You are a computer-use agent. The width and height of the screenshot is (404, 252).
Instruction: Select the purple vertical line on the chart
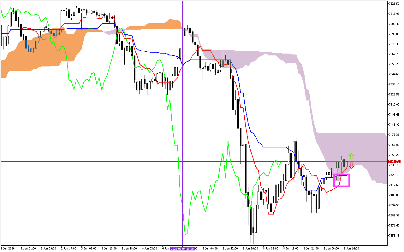[x=182, y=123]
